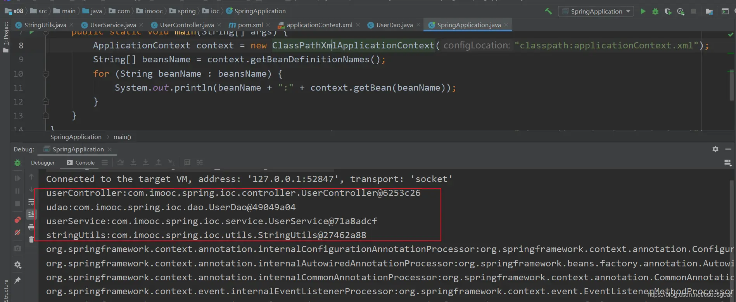Click the main() breadcrumb below the editor
This screenshot has width=736, height=302.
tap(122, 137)
